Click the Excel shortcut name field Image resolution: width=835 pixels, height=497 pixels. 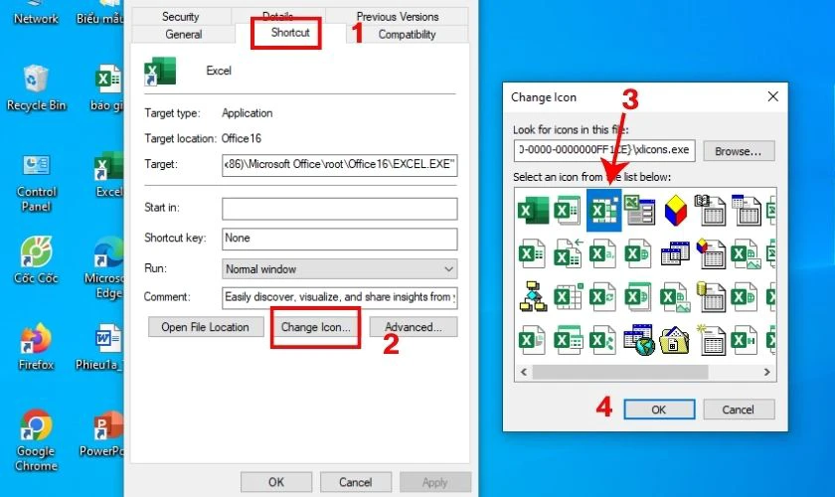point(219,71)
